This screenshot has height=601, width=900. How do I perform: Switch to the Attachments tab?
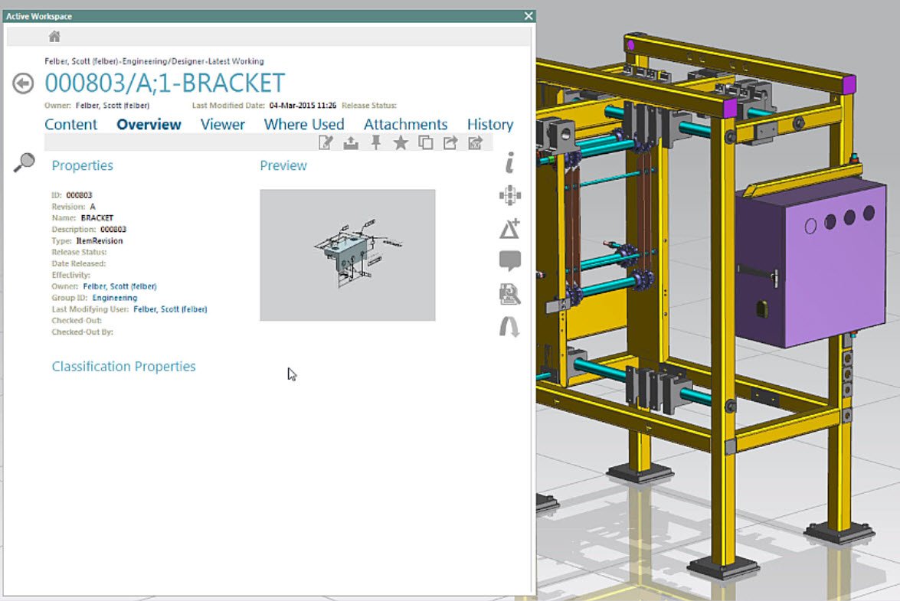tap(406, 124)
